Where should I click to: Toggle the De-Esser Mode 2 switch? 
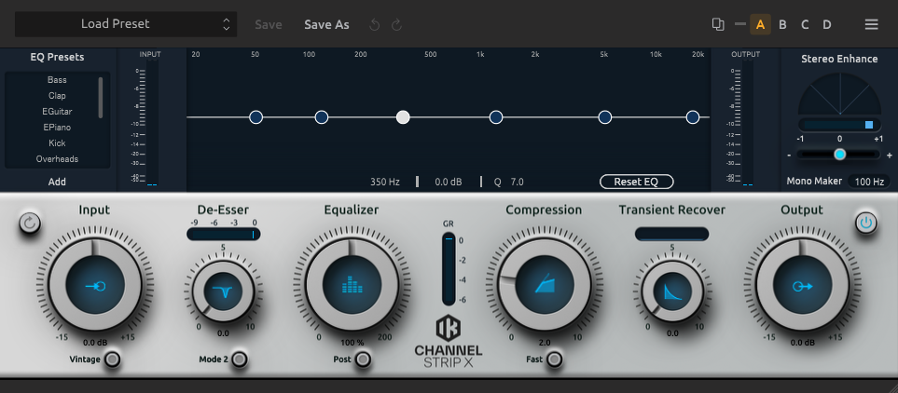coord(240,359)
